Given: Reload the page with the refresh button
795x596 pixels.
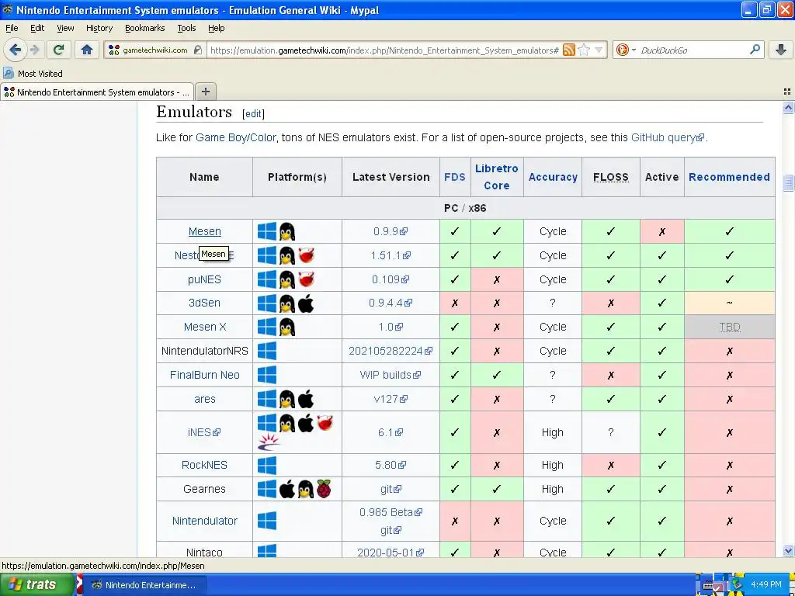Looking at the screenshot, I should (59, 50).
